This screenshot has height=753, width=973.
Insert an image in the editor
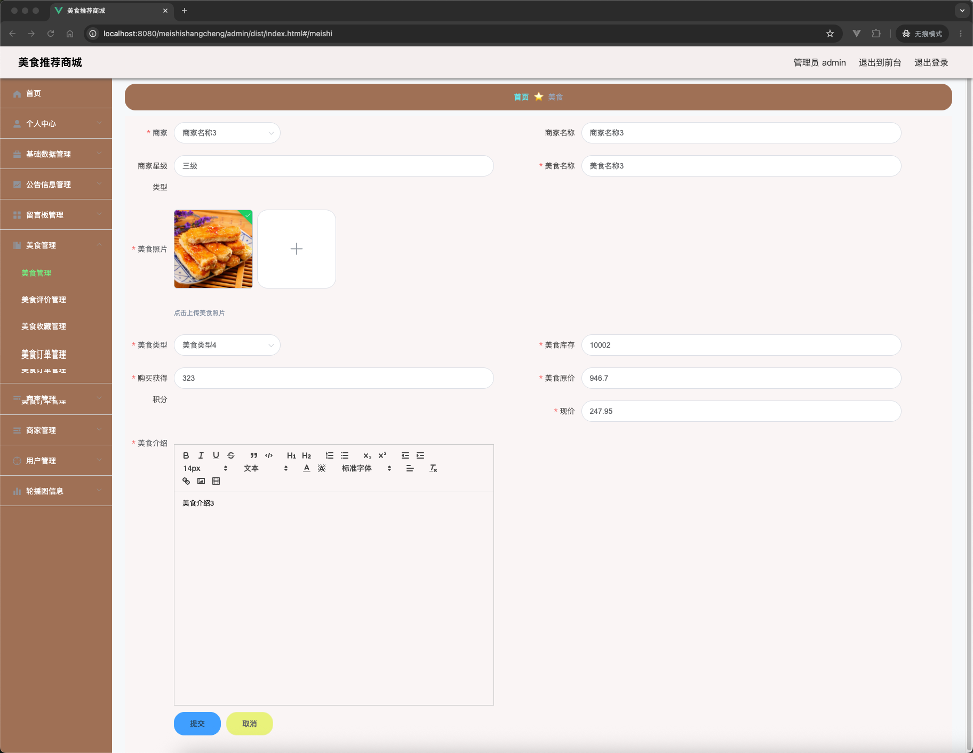coord(201,481)
